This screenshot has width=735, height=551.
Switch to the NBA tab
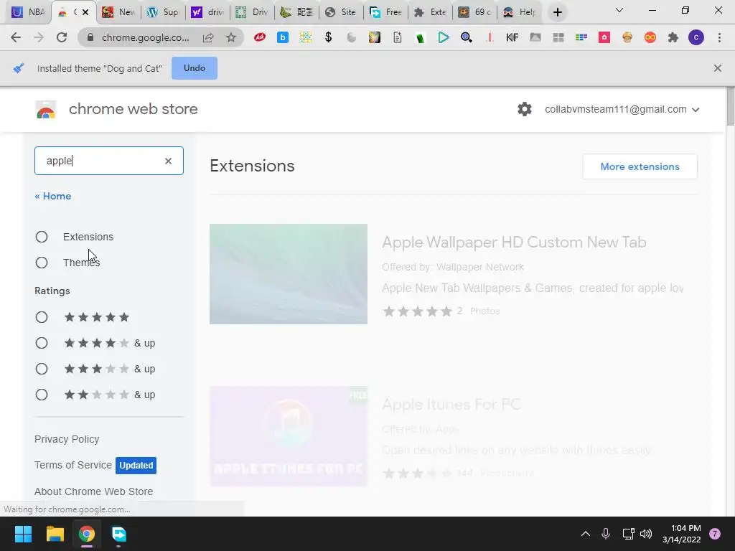click(x=28, y=12)
